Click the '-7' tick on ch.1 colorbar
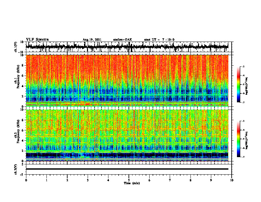The height and width of the screenshot is (202, 261). pyautogui.click(x=243, y=102)
